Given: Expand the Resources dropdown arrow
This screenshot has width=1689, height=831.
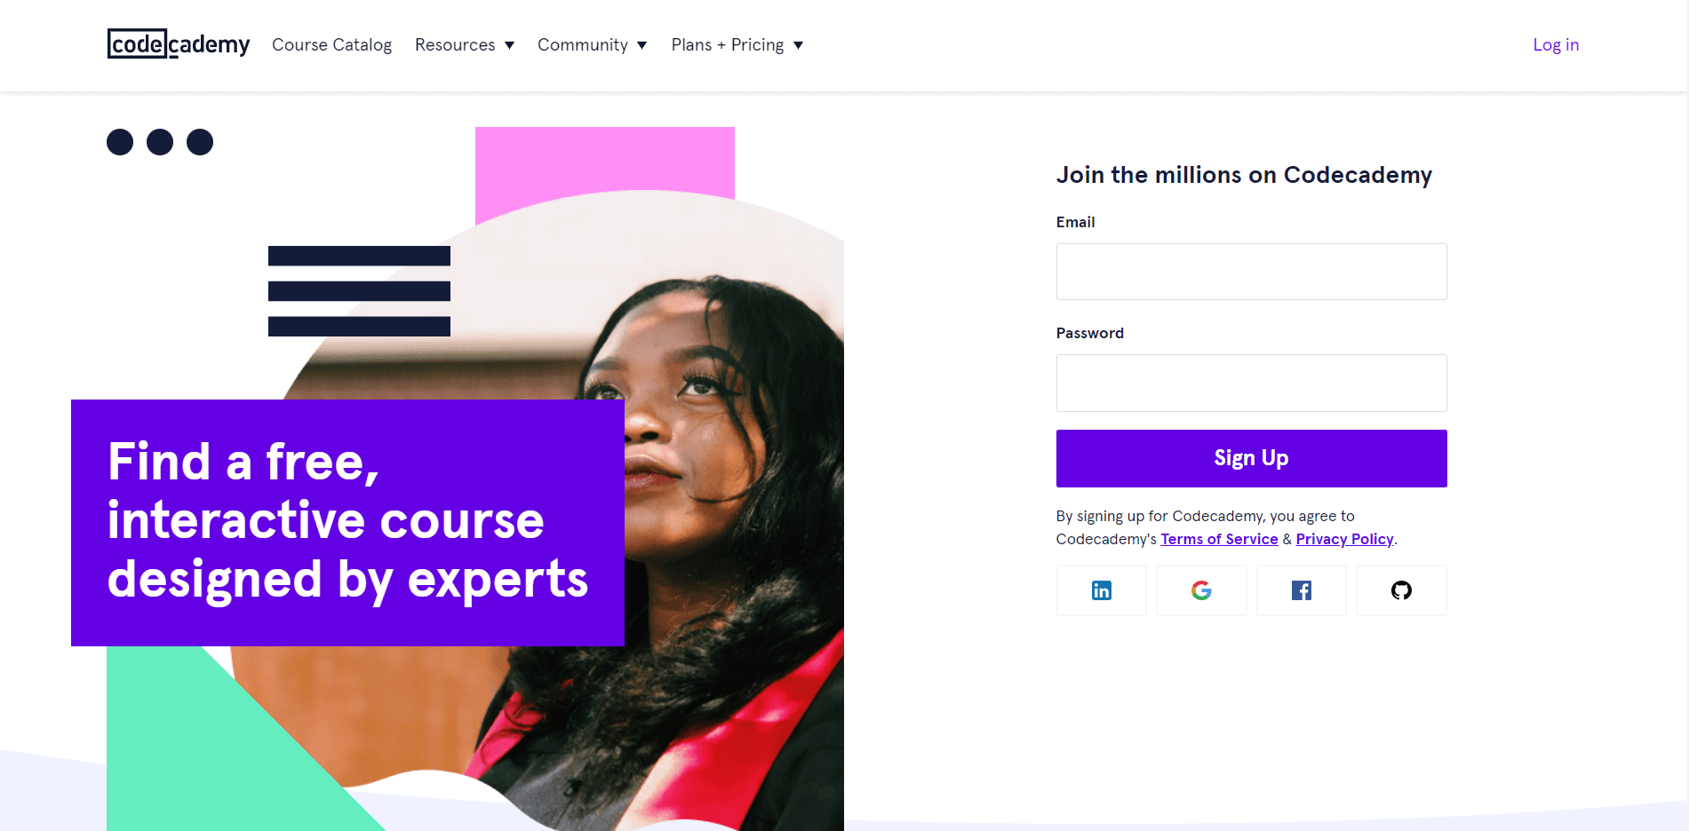Looking at the screenshot, I should tap(510, 45).
